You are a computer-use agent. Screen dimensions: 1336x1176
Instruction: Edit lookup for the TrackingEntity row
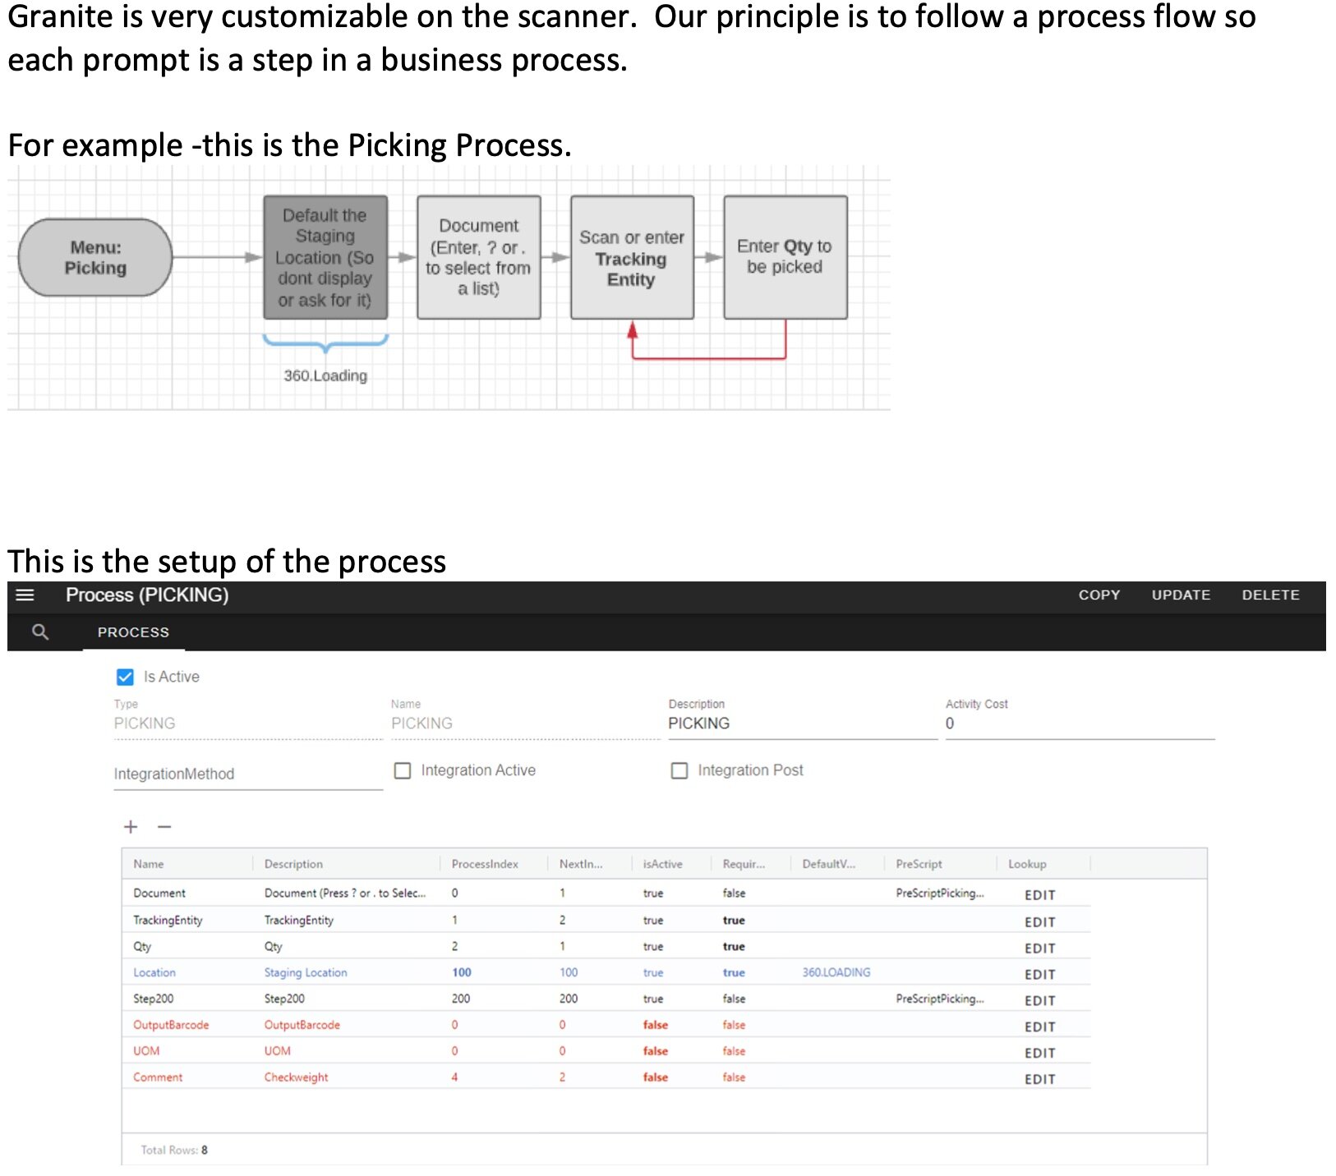pyautogui.click(x=1039, y=921)
